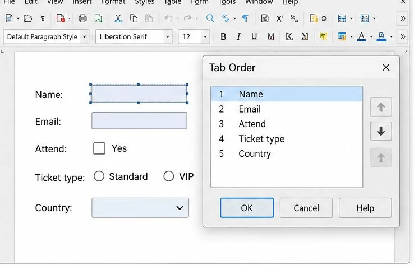The width and height of the screenshot is (414, 270).
Task: Open a file with the folder icon
Action: (27, 18)
